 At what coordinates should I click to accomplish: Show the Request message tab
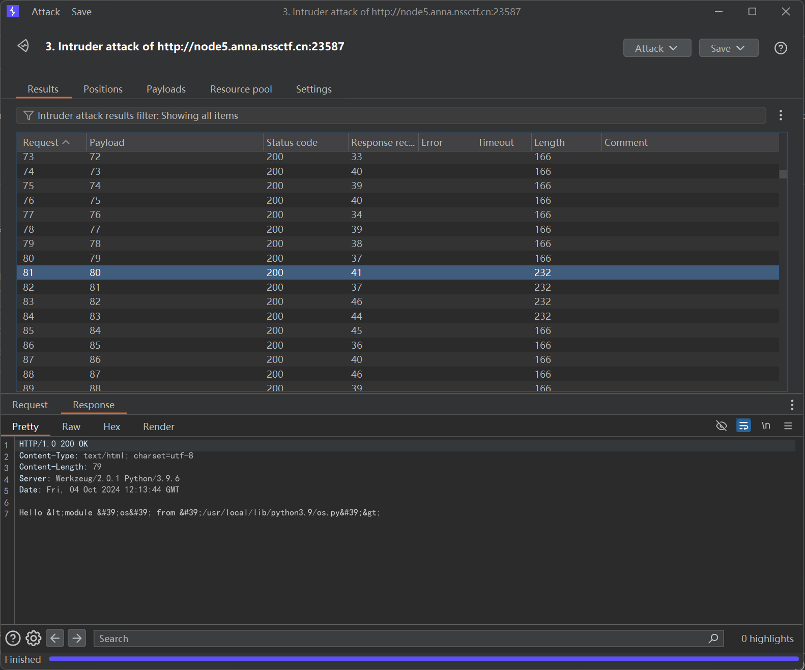pos(30,405)
